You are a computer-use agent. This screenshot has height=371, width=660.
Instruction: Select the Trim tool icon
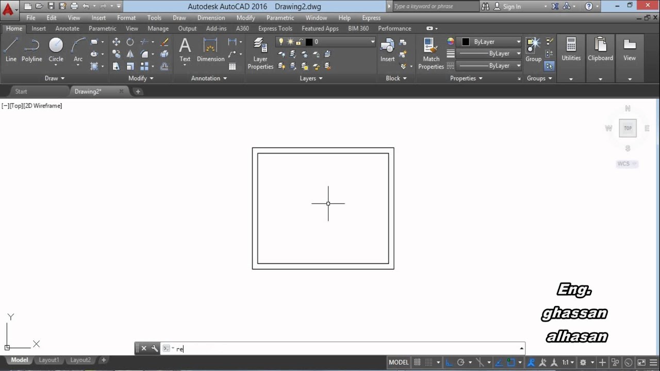click(144, 42)
